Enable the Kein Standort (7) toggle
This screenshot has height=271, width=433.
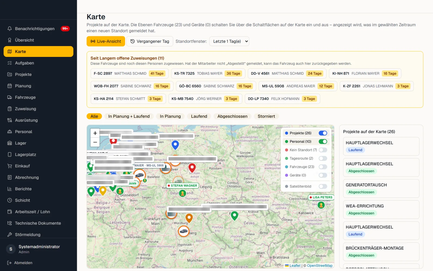click(323, 150)
